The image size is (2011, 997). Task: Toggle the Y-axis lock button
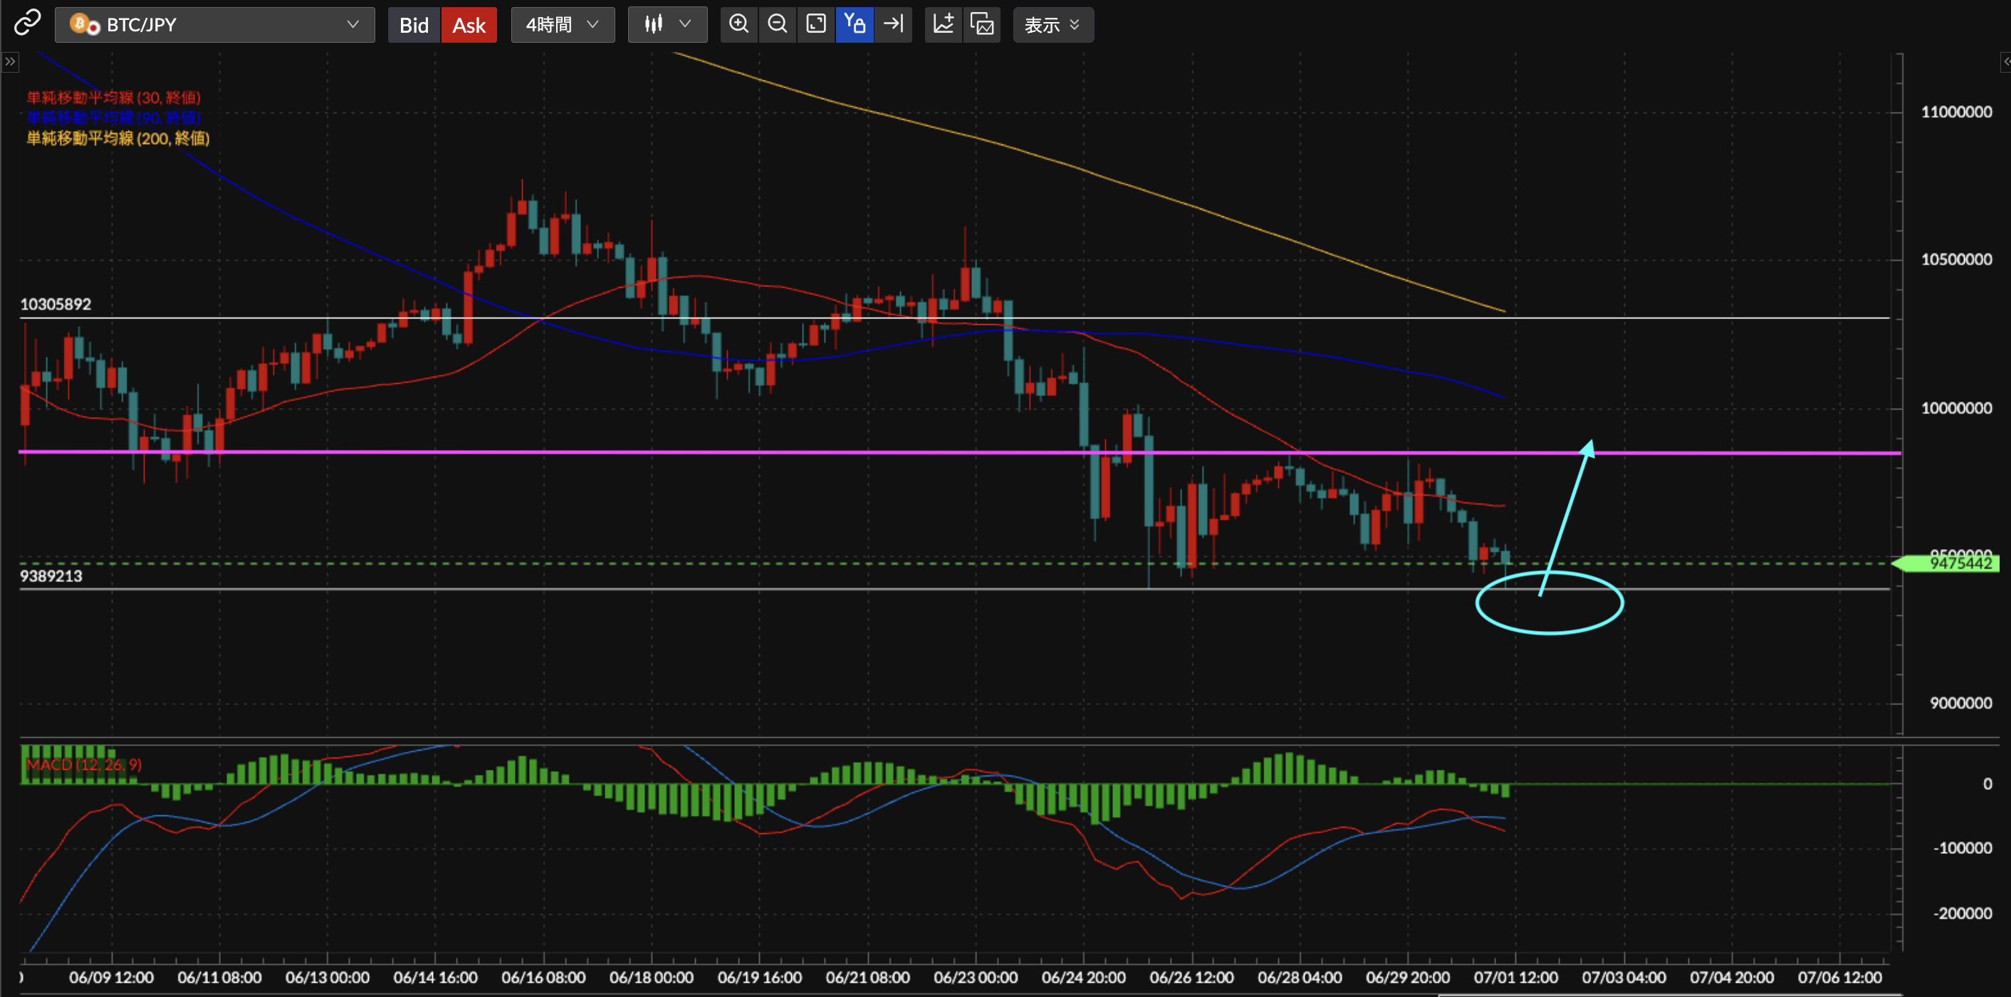tap(854, 24)
